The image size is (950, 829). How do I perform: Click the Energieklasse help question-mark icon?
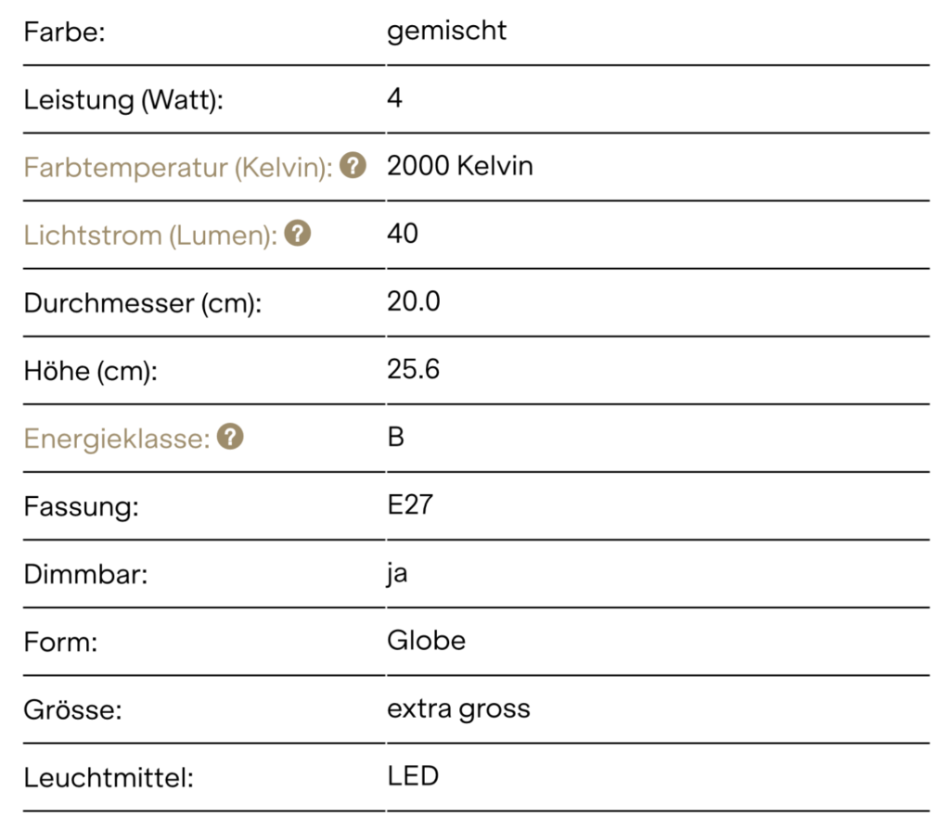point(230,437)
